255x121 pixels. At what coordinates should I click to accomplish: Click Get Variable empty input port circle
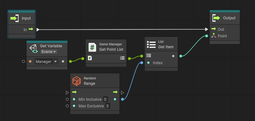(x=23, y=61)
